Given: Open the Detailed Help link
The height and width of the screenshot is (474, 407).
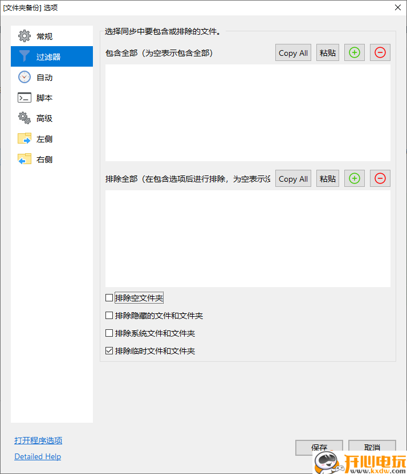Looking at the screenshot, I should click(x=38, y=456).
